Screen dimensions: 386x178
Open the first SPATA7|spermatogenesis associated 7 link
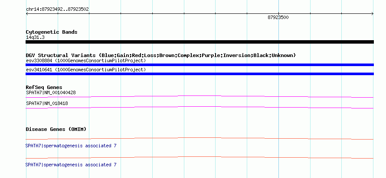pos(71,146)
